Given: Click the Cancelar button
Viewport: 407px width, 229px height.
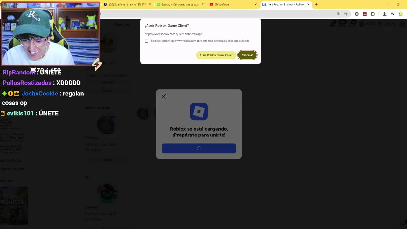Looking at the screenshot, I should point(247,55).
